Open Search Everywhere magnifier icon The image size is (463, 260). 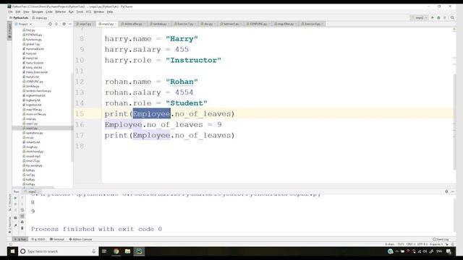[x=452, y=17]
